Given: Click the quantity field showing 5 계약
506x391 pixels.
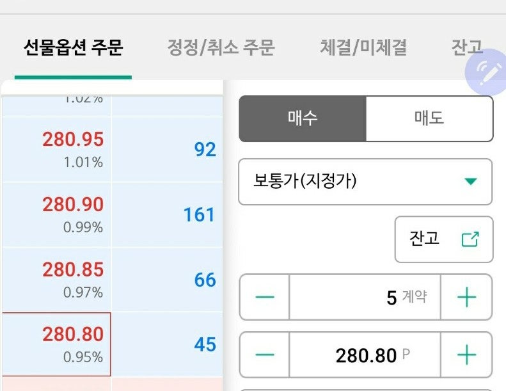Looking at the screenshot, I should click(365, 297).
